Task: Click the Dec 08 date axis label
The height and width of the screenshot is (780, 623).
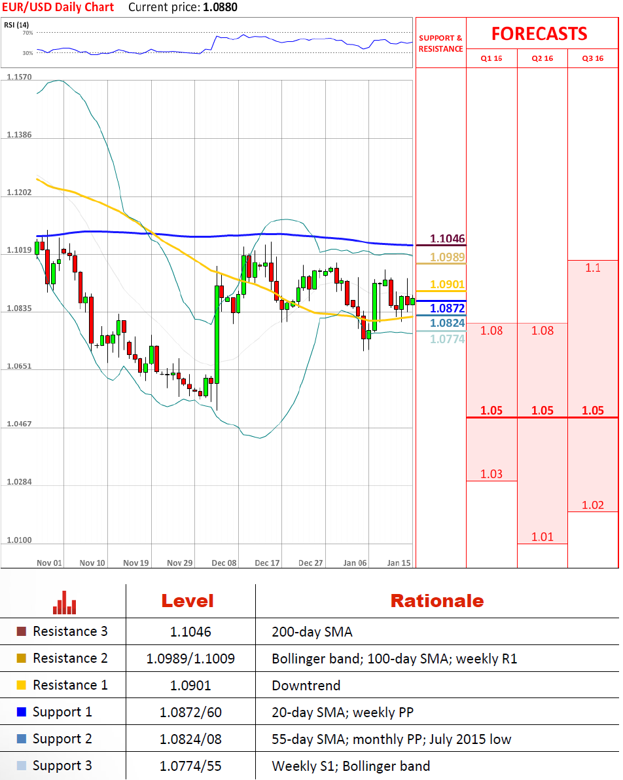Action: (x=224, y=563)
